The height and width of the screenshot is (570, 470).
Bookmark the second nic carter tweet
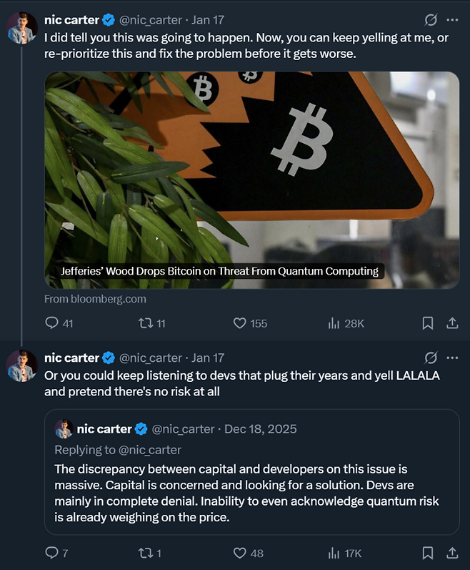428,553
